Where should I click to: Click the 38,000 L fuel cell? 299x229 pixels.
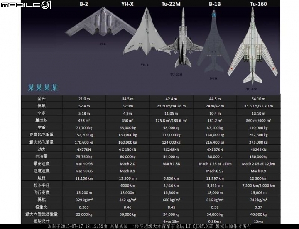tap(215, 156)
